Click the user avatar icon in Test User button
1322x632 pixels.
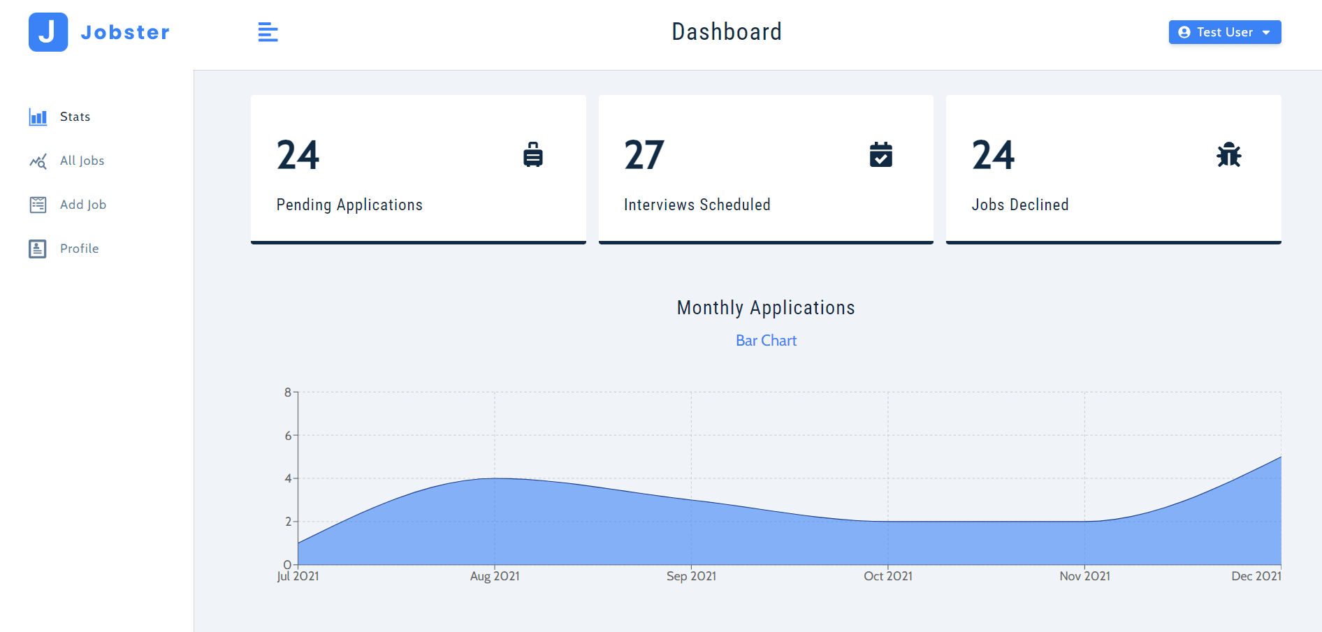[1184, 32]
